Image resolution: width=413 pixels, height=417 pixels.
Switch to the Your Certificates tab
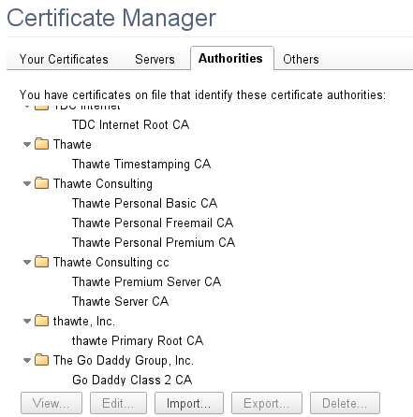[64, 59]
